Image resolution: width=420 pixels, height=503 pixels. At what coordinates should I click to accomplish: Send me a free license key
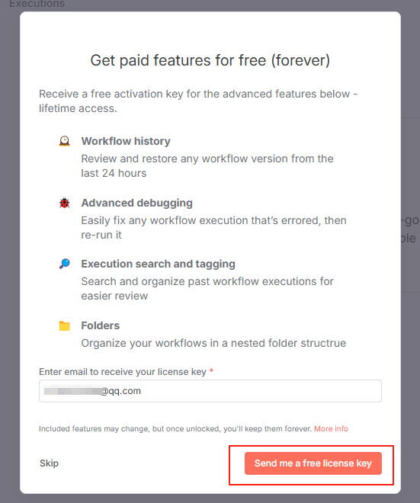pyautogui.click(x=313, y=463)
